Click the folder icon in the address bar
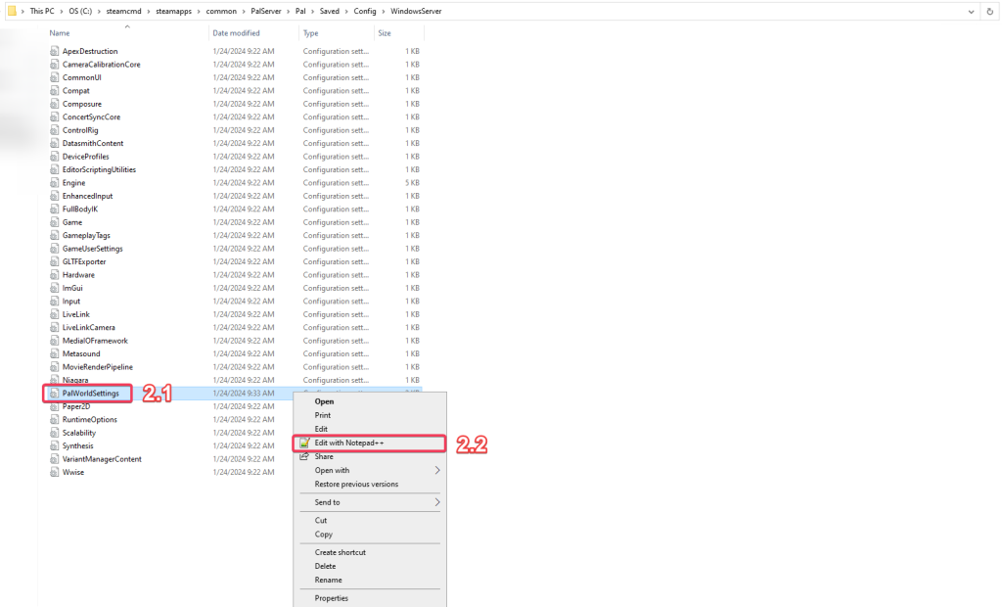This screenshot has width=1002, height=607. point(12,12)
